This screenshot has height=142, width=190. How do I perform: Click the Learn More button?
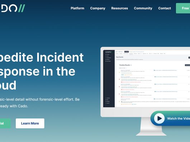coord(30,123)
